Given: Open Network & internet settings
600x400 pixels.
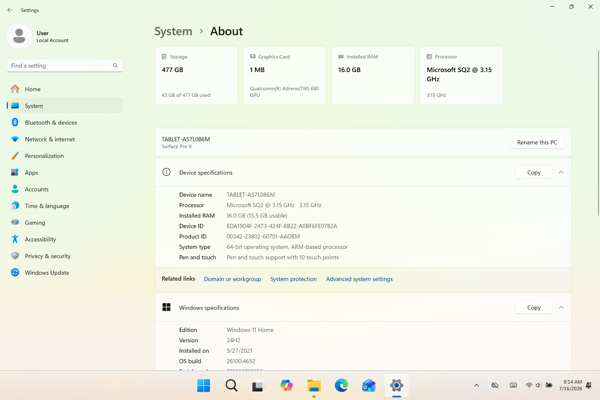Looking at the screenshot, I should [65, 139].
